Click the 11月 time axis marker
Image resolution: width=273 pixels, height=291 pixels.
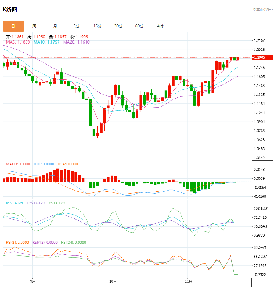(x=188, y=282)
